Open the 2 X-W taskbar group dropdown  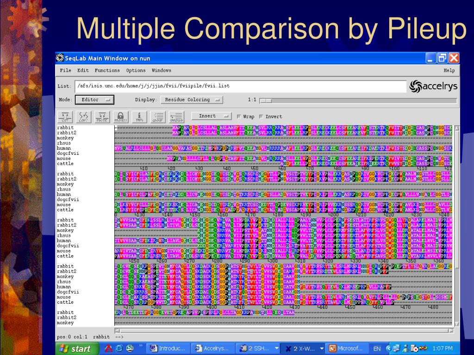click(x=322, y=349)
